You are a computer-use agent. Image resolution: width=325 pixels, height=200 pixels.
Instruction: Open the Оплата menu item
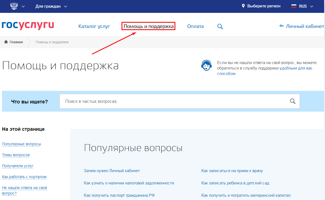coord(195,26)
